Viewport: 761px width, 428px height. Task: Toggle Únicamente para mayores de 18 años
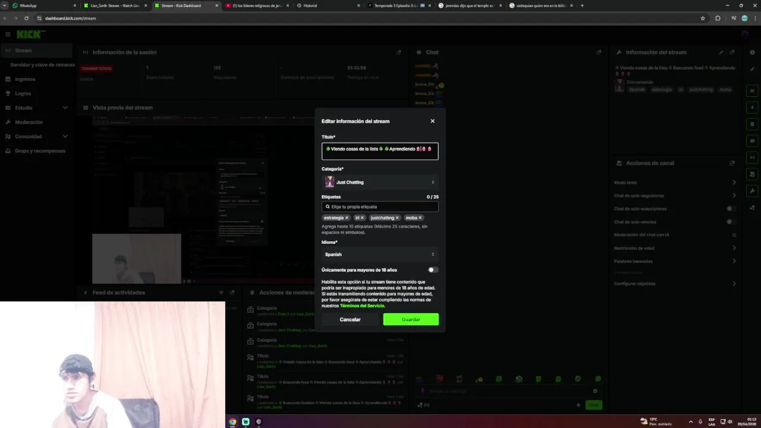(x=433, y=270)
